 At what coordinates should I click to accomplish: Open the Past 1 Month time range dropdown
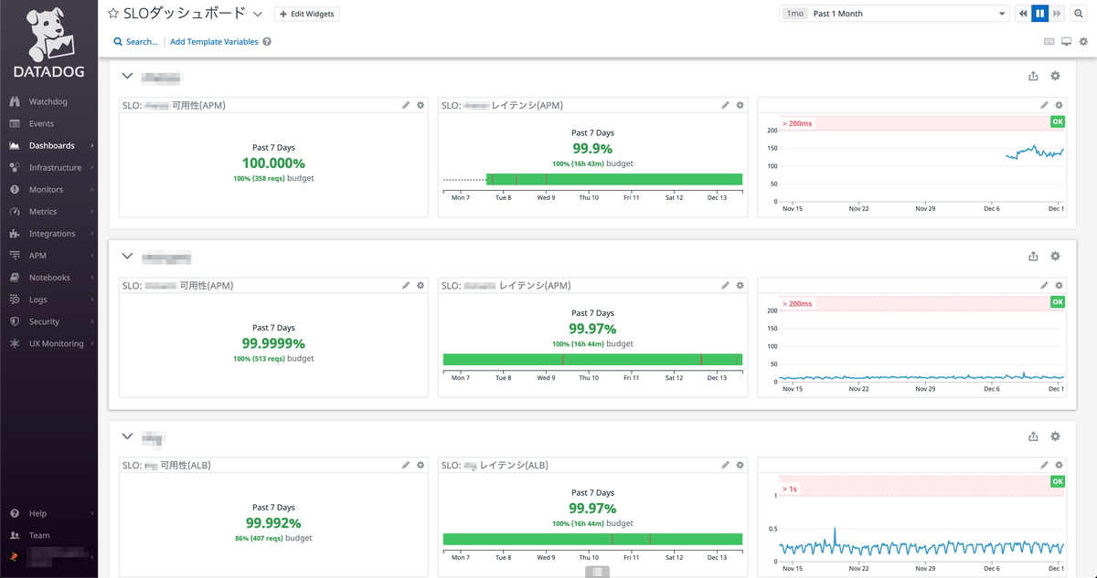point(894,14)
